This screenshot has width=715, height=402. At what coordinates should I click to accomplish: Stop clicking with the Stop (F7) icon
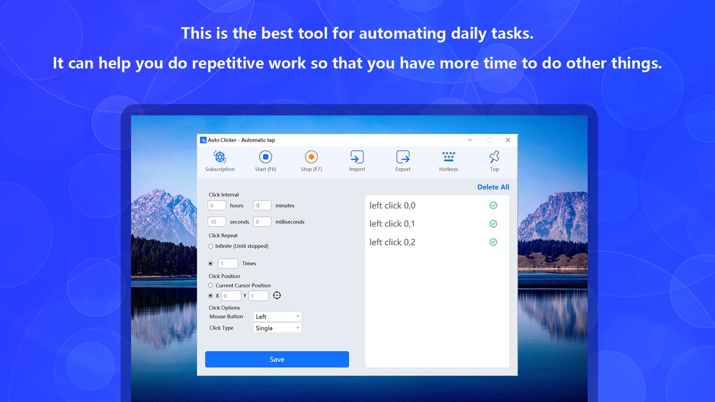click(x=311, y=161)
